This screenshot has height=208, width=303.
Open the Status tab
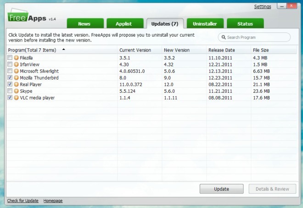click(245, 23)
